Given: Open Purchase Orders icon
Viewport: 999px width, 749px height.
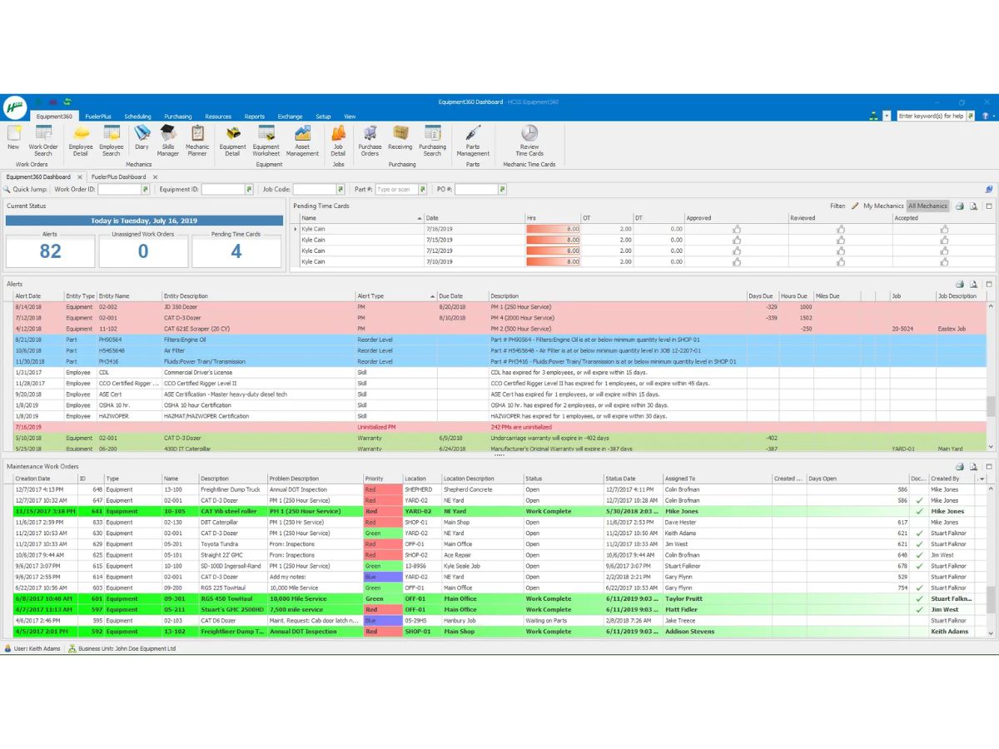Looking at the screenshot, I should point(370,140).
